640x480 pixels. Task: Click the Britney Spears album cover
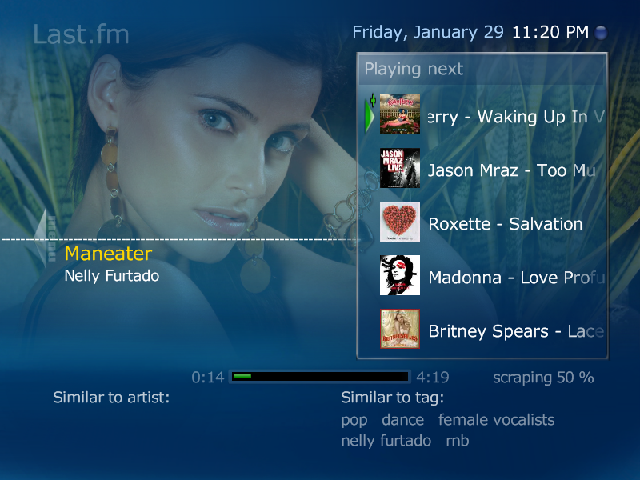tap(400, 329)
